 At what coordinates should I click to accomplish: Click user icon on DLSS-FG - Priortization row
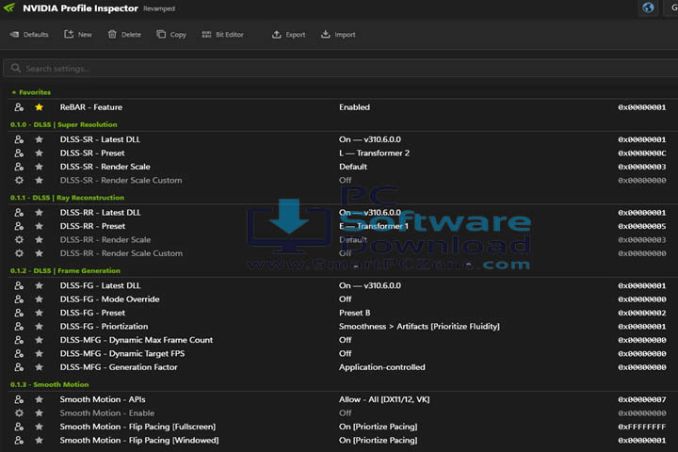[19, 327]
